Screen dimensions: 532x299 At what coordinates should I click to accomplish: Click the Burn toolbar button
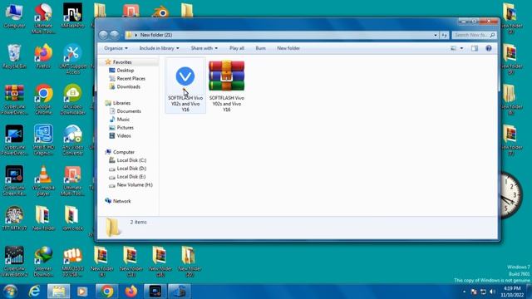(260, 48)
